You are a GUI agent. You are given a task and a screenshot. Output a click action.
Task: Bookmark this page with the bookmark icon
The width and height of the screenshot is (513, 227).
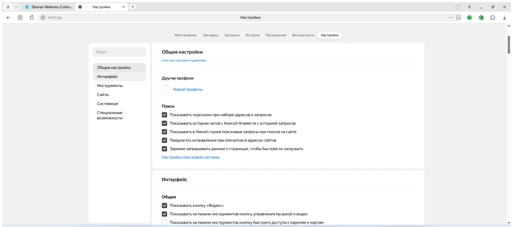pyautogui.click(x=458, y=18)
